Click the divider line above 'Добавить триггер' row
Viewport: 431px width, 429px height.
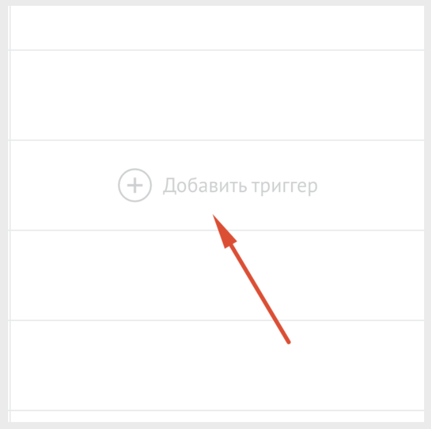pyautogui.click(x=217, y=140)
